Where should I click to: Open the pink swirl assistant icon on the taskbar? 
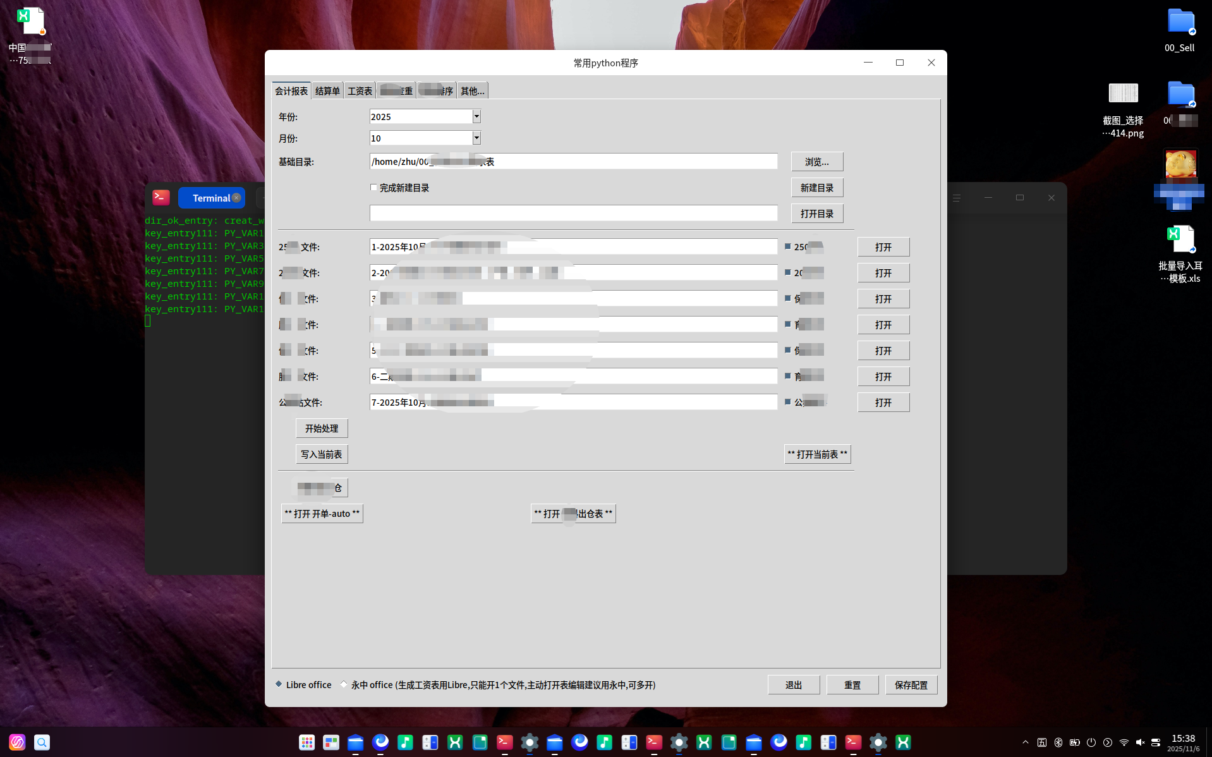17,742
